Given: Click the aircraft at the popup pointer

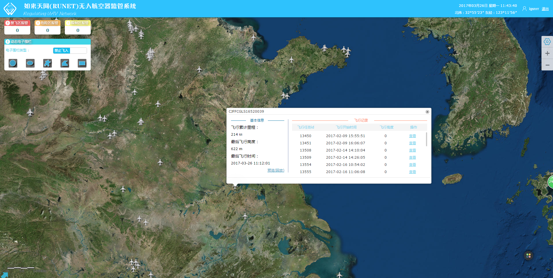Looking at the screenshot, I should point(235,187).
